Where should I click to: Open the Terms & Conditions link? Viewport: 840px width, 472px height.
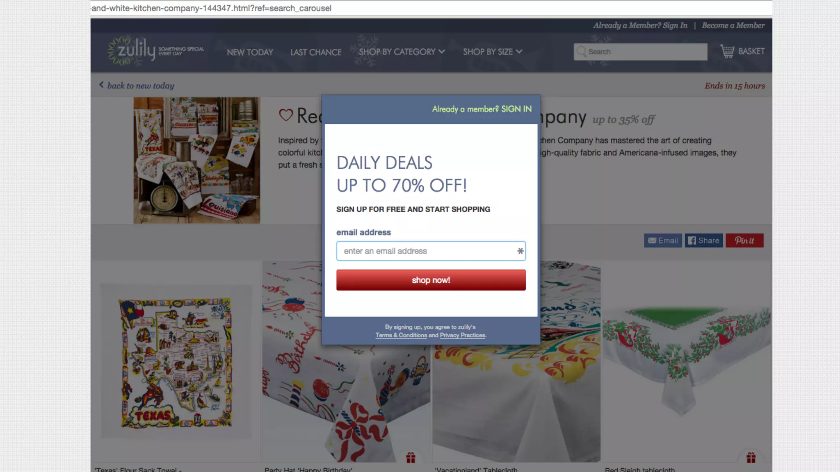click(401, 335)
